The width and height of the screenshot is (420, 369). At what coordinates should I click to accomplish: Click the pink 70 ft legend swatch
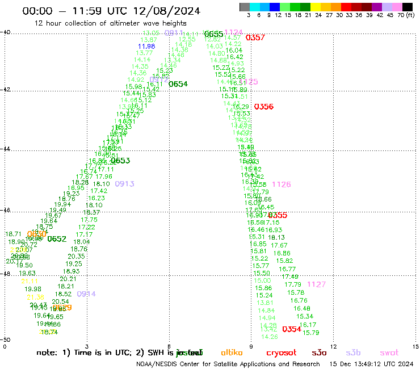397,7
